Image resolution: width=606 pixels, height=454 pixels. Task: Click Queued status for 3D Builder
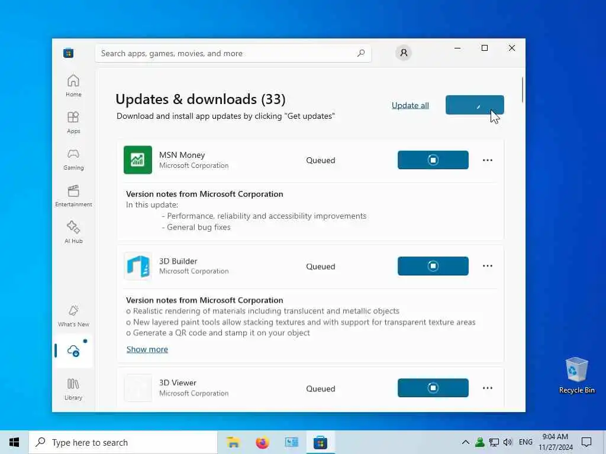[320, 267]
